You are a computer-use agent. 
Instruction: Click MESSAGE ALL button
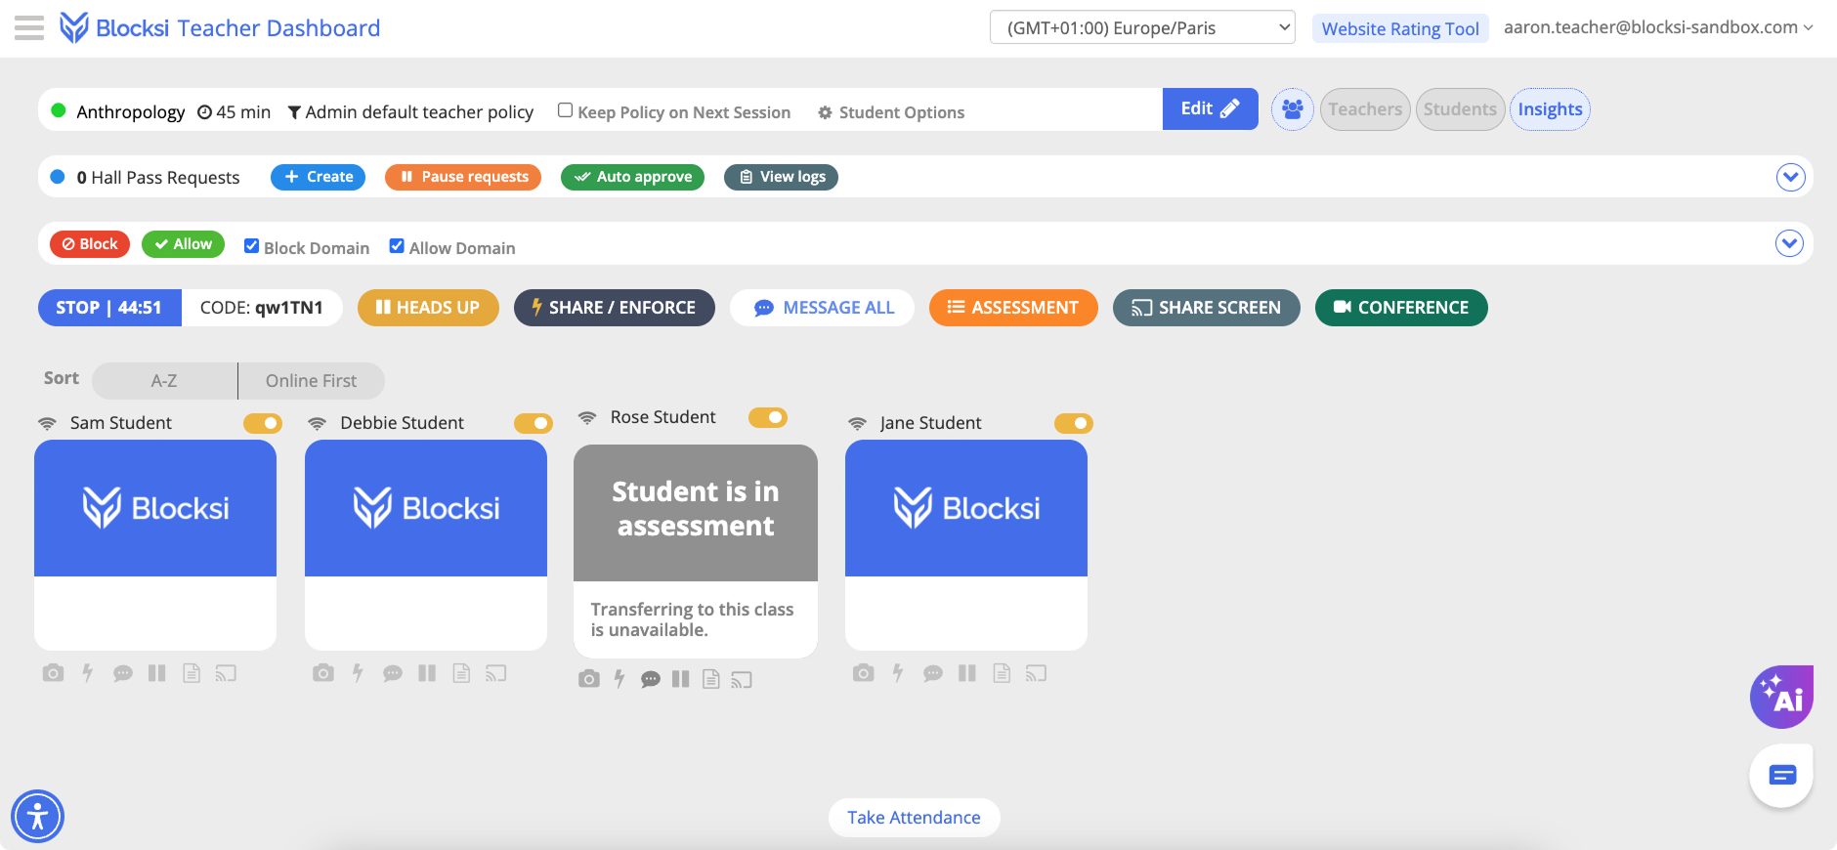pyautogui.click(x=823, y=308)
